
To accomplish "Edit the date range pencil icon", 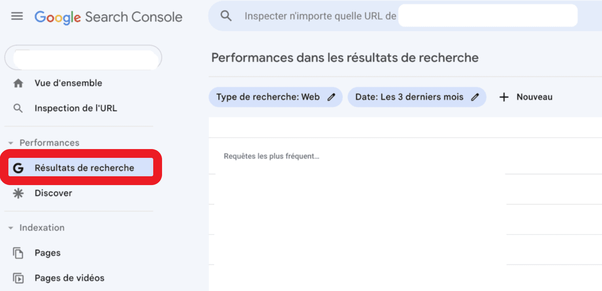I will (x=475, y=97).
